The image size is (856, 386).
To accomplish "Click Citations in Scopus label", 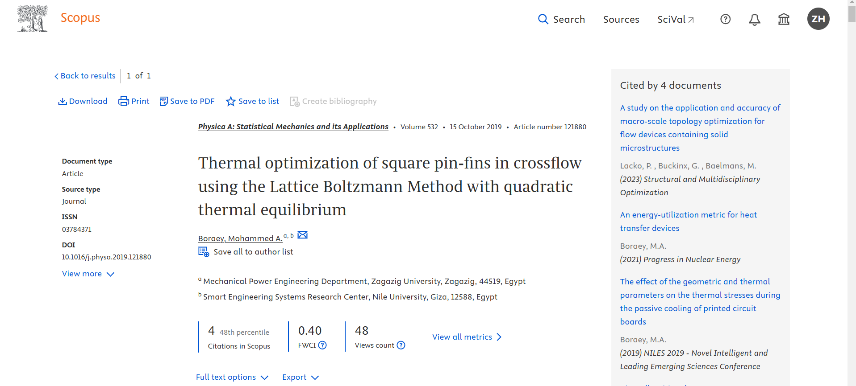I will tap(239, 346).
